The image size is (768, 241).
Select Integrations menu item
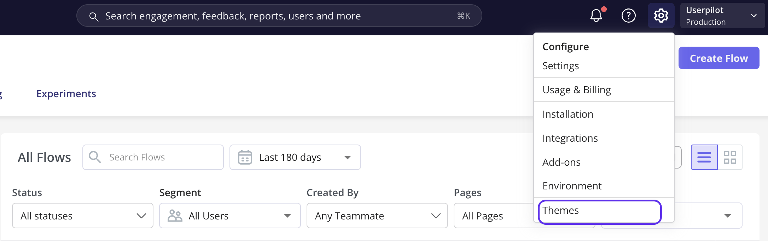(604, 138)
